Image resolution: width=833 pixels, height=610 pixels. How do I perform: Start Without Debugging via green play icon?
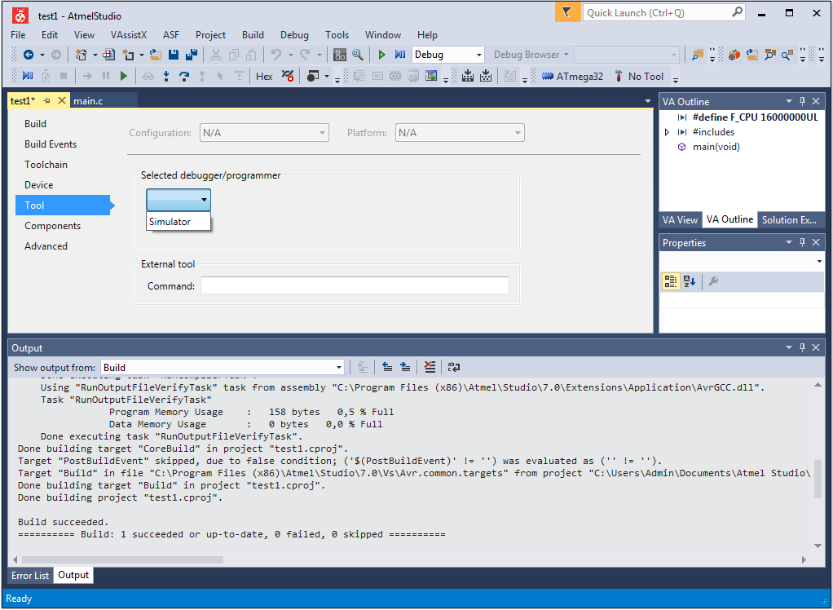click(381, 54)
